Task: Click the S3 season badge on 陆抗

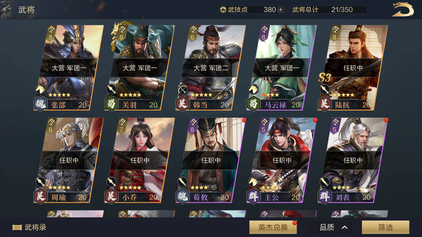Action: [x=324, y=78]
